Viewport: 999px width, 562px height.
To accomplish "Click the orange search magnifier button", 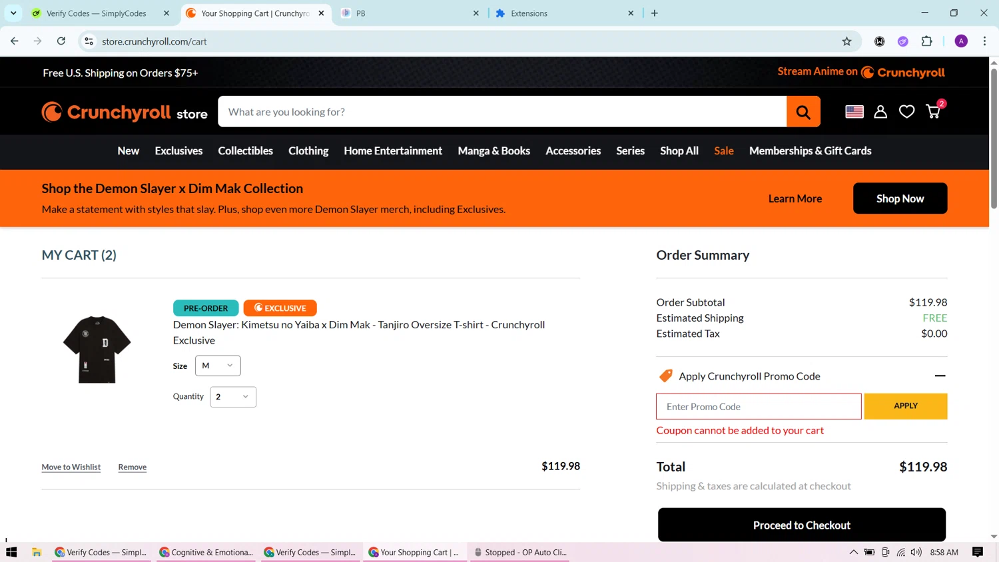I will pos(803,112).
